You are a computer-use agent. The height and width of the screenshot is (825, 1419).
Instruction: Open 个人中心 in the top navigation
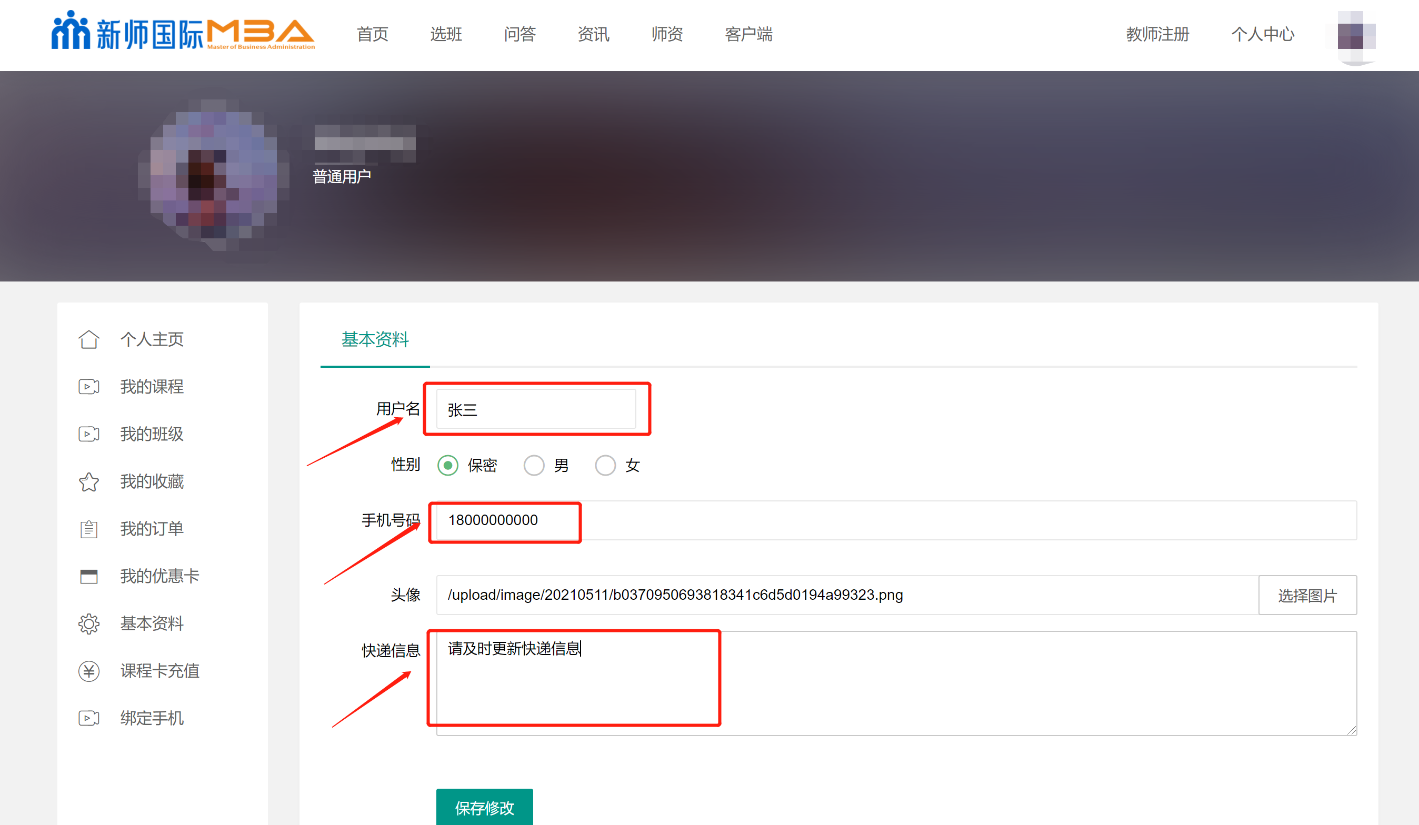pyautogui.click(x=1263, y=34)
